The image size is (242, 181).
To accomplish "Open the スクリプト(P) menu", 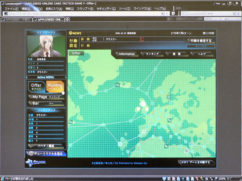I will (85, 9).
